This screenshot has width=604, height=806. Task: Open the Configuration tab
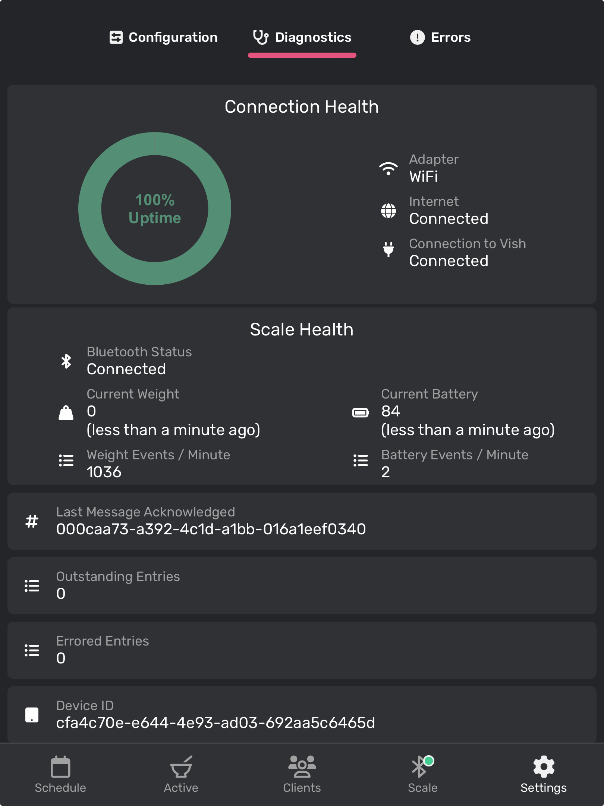(163, 37)
